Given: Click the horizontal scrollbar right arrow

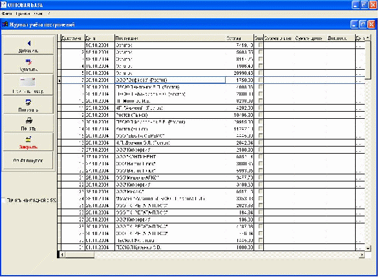Looking at the screenshot, I should (x=362, y=254).
